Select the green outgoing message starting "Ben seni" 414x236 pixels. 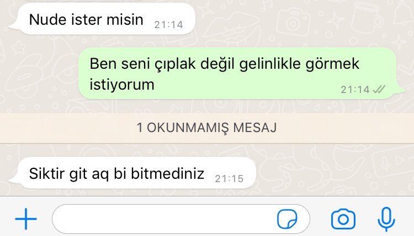[242, 73]
